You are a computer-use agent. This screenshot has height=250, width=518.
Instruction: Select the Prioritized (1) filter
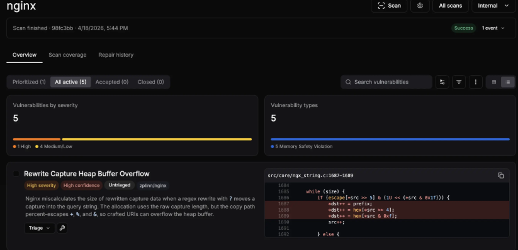(x=29, y=82)
